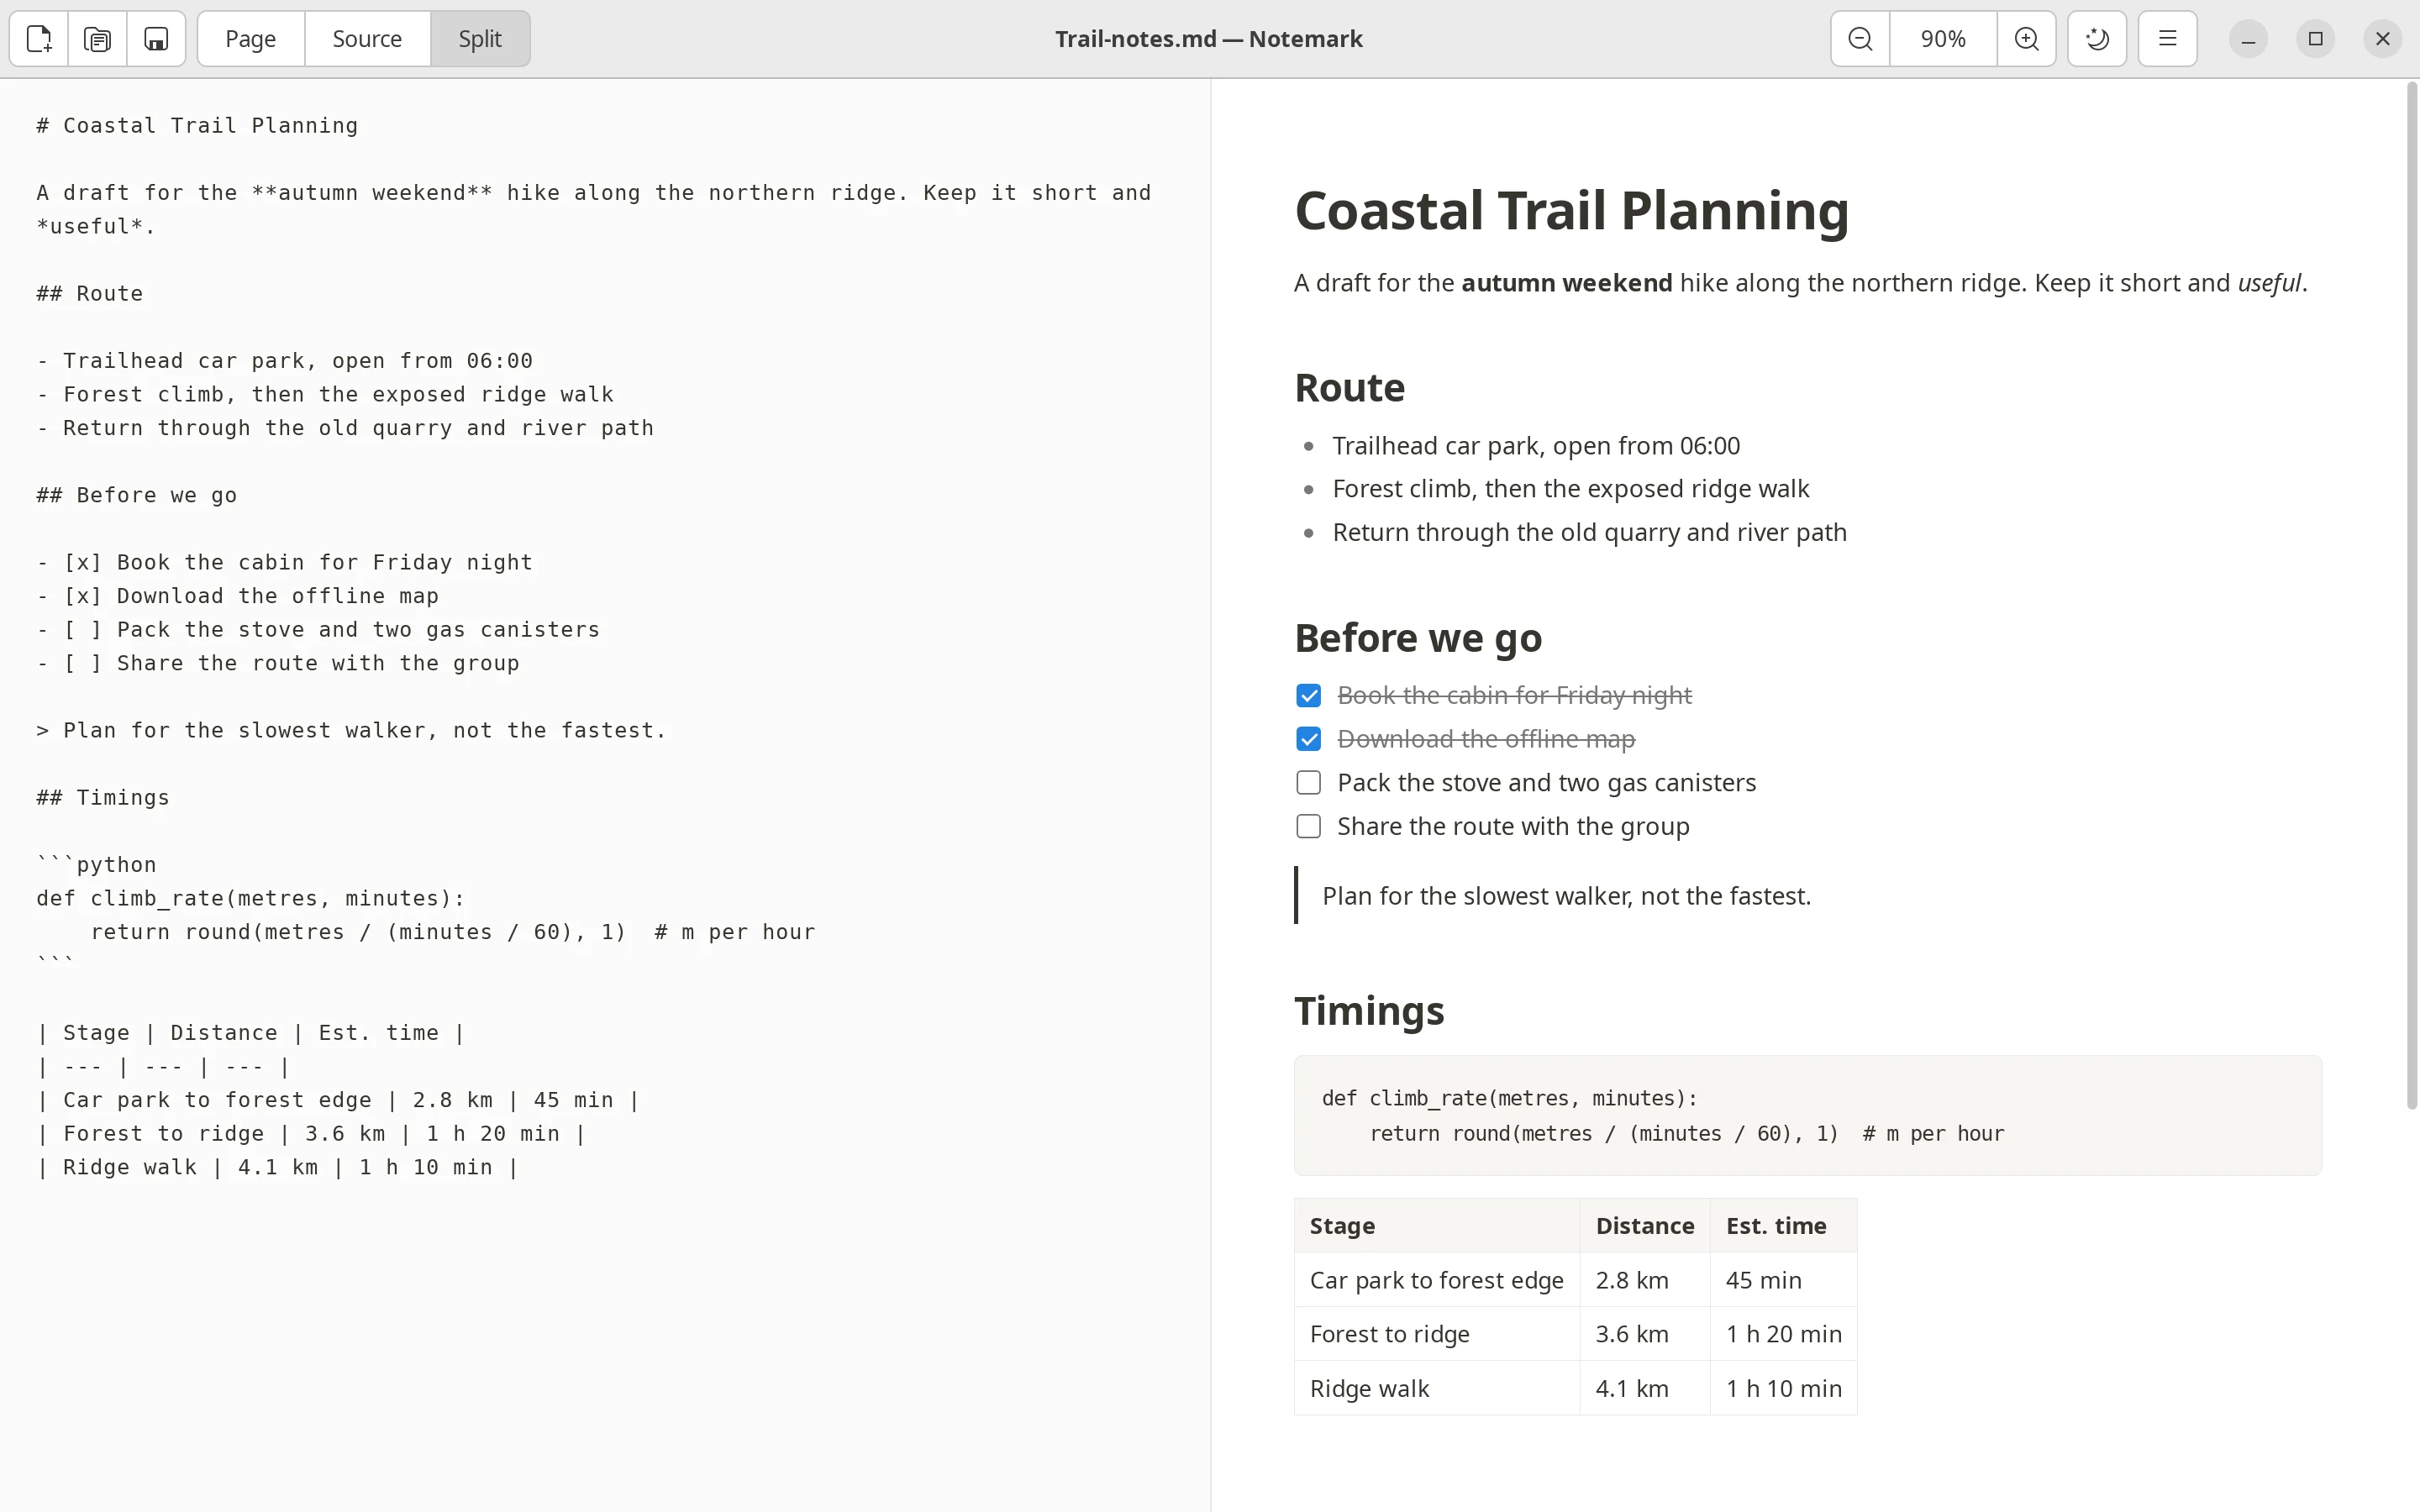Image resolution: width=2420 pixels, height=1512 pixels.
Task: Open the hamburger menu
Action: pyautogui.click(x=2168, y=39)
